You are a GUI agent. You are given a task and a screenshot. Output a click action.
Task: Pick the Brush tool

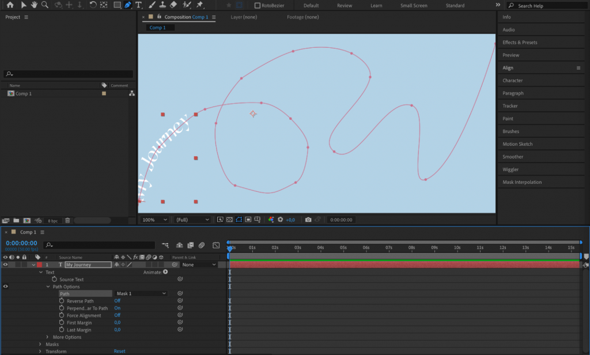coord(151,5)
